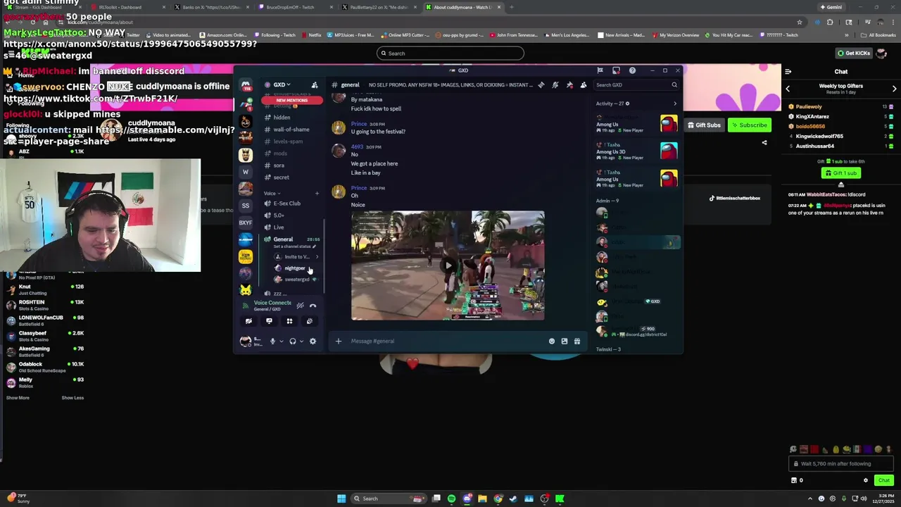Viewport: 901px width, 507px height.
Task: Open Discord Inbox flag icon
Action: pos(600,70)
